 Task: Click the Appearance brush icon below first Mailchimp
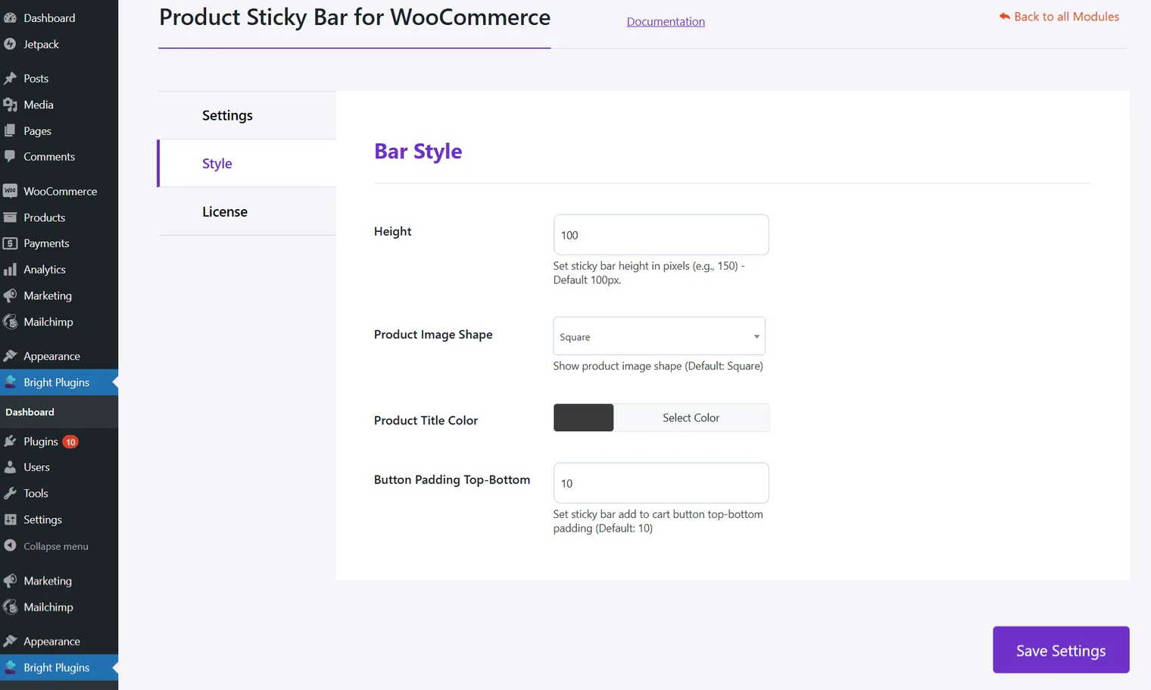pyautogui.click(x=10, y=356)
